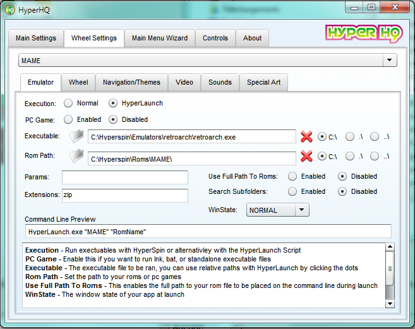Select C:\ path mode for Executable
Screen dimensions: 415x329
tap(322, 136)
